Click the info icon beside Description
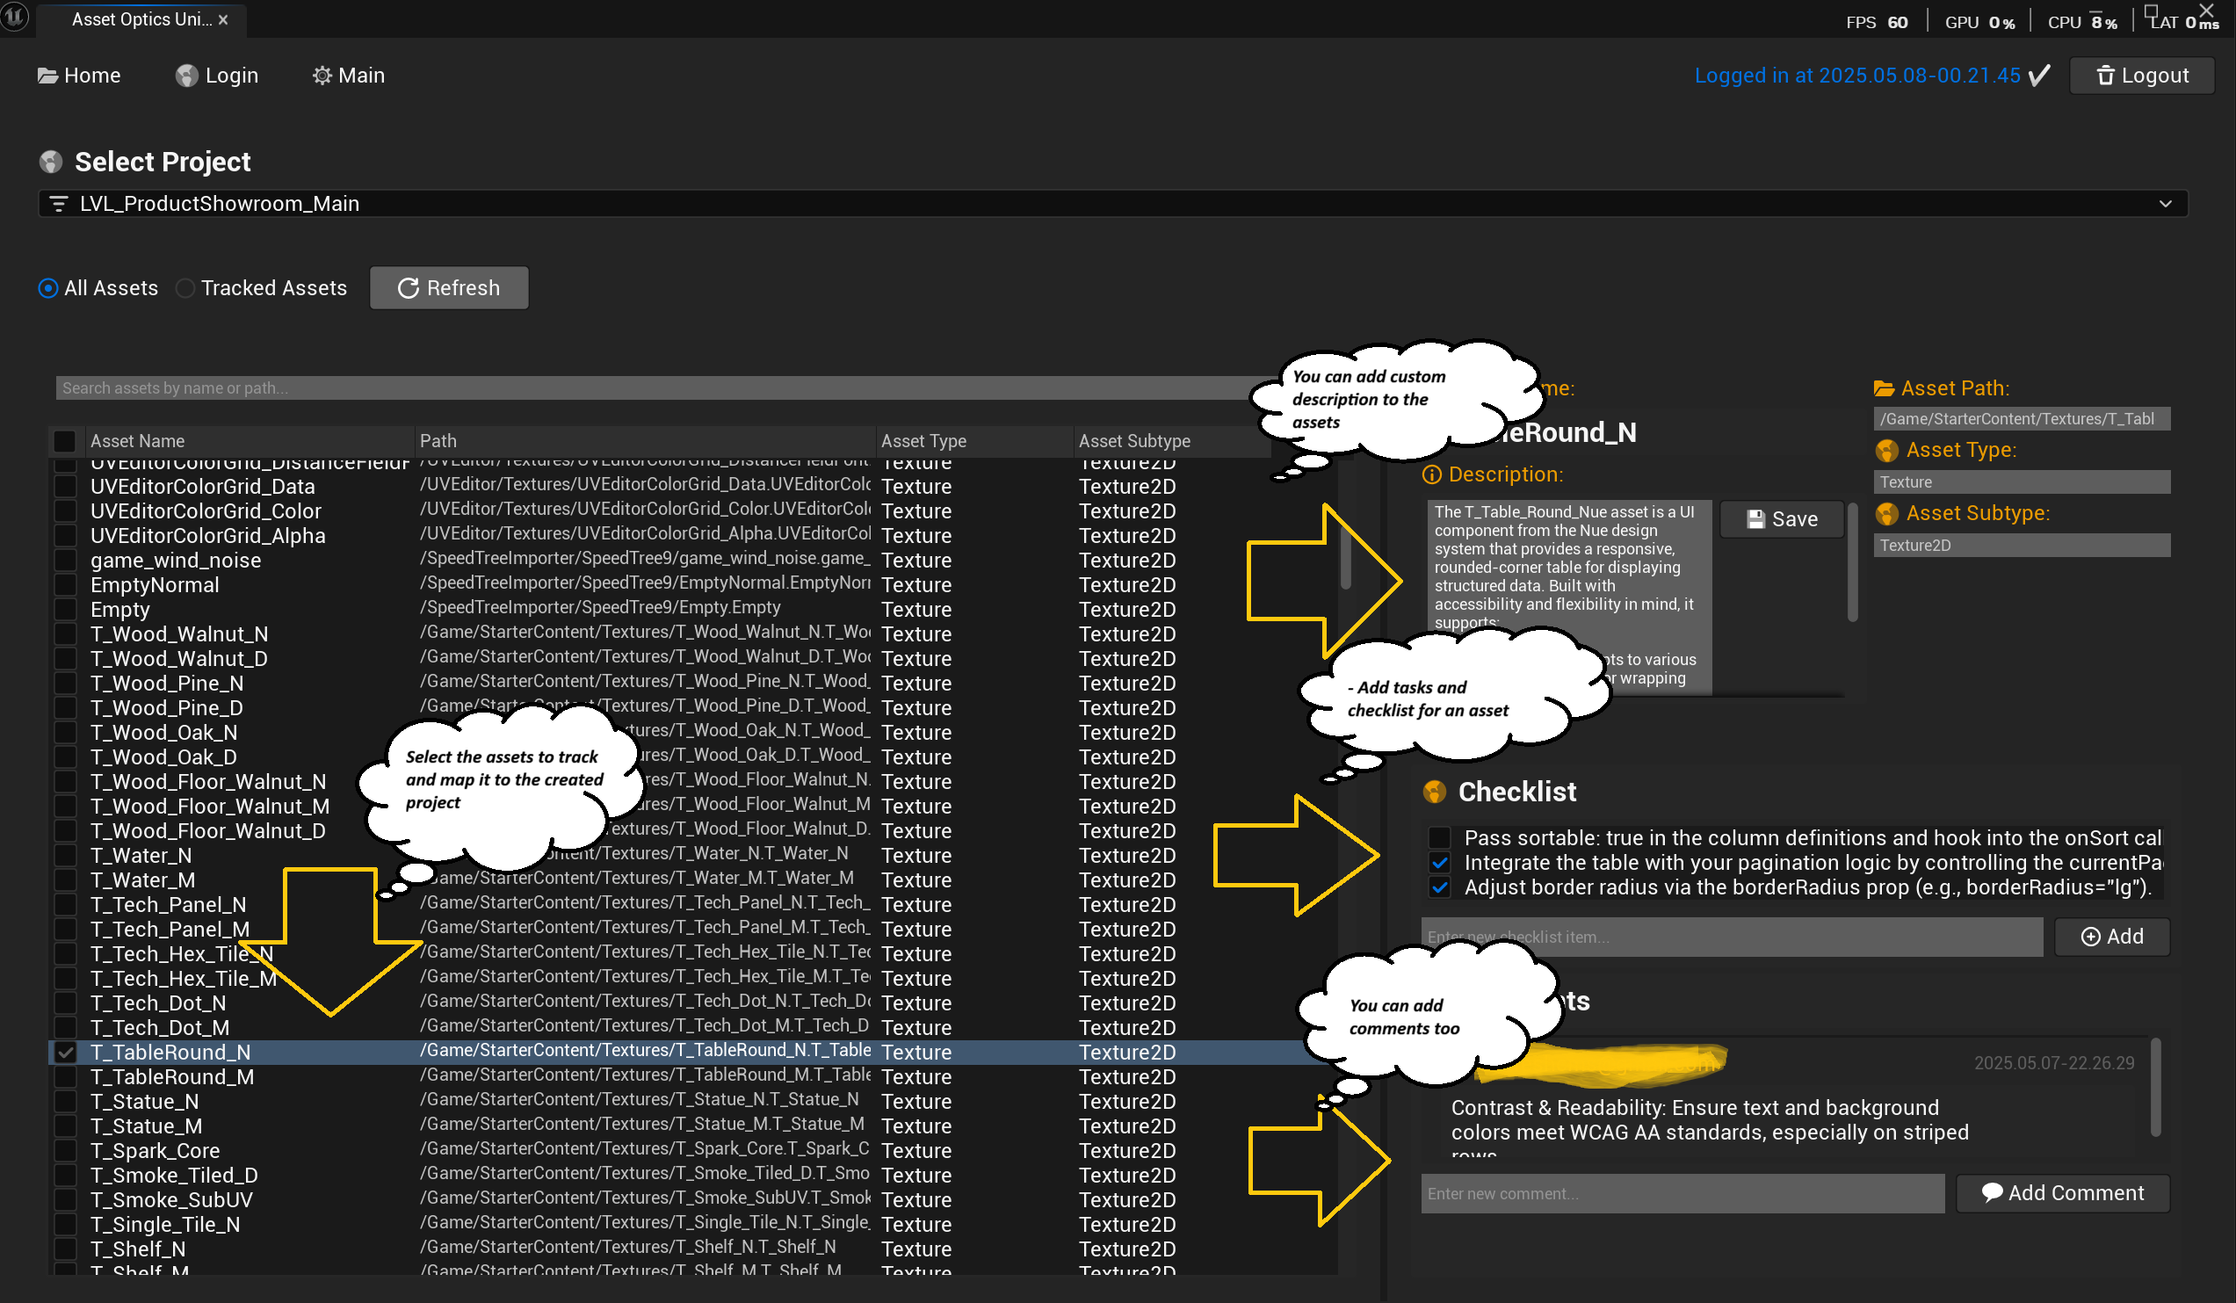 coord(1434,474)
